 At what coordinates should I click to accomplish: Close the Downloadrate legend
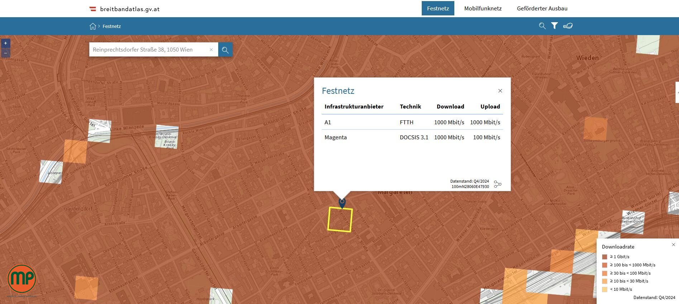click(x=673, y=245)
